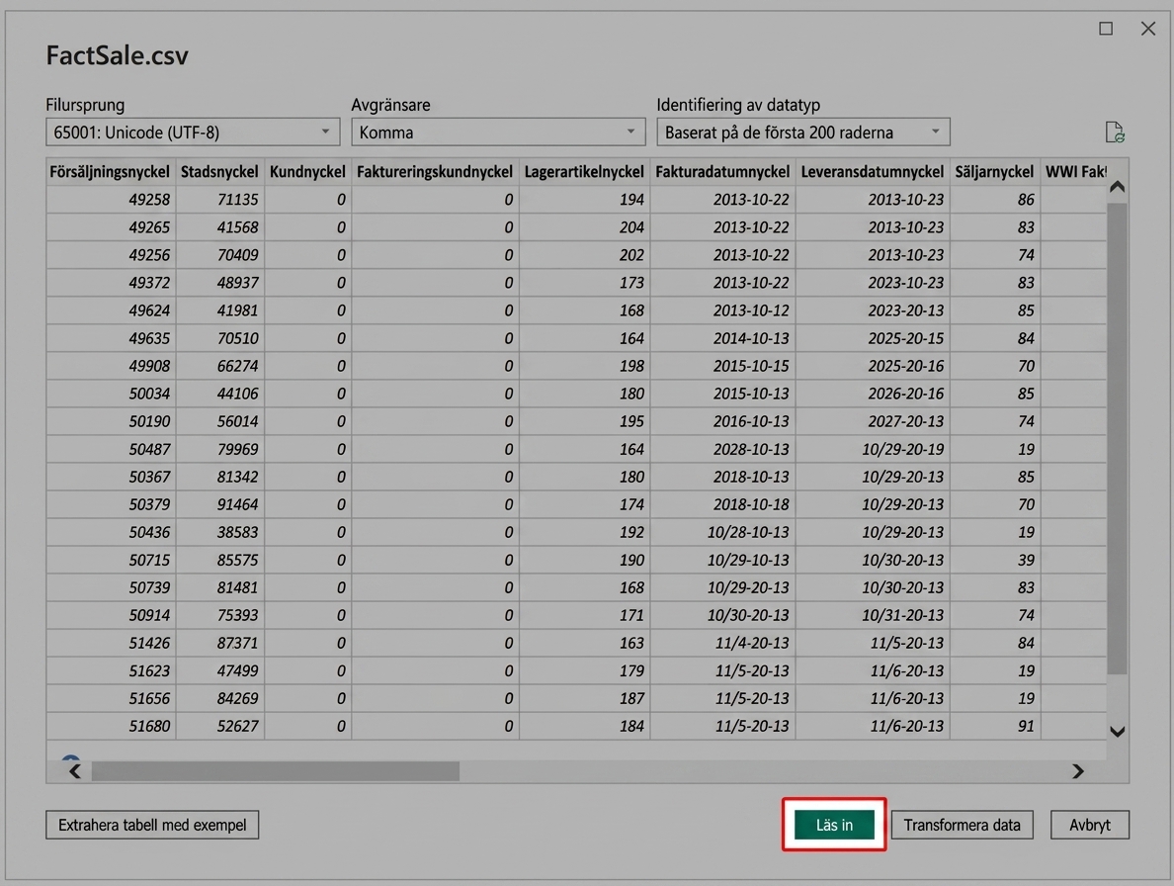
Task: Click the horizontal scroll right arrow
Action: (1077, 770)
